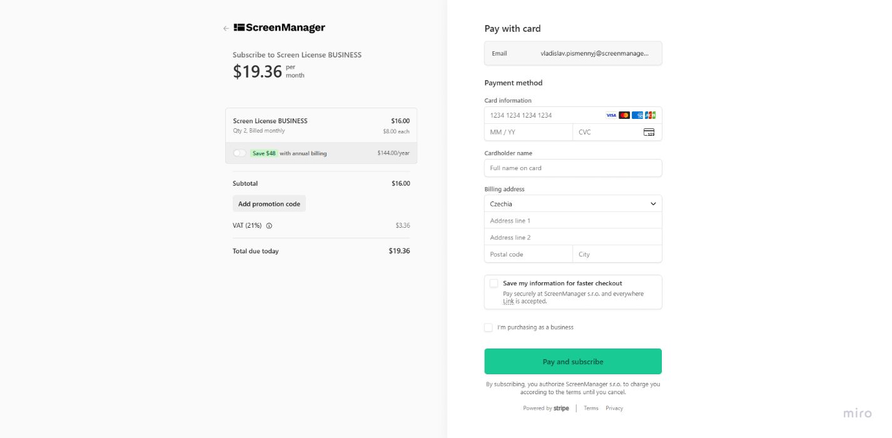Viewport: 892px width, 438px height.
Task: Check I'm purchasing as a business
Action: pos(489,327)
